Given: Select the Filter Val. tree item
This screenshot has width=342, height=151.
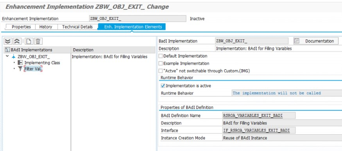Looking at the screenshot, I should point(33,69).
